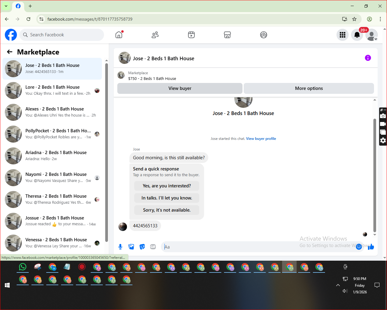Screen dimensions: 387x310
Task: Open Ariadna's conversation
Action: point(52,156)
